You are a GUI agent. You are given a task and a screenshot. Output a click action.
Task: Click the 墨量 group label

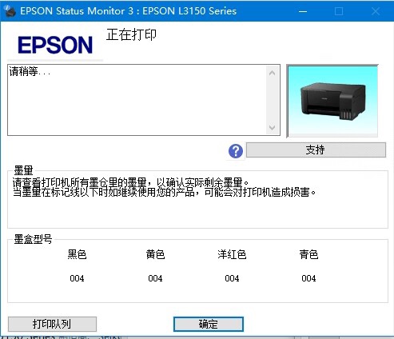(x=23, y=169)
